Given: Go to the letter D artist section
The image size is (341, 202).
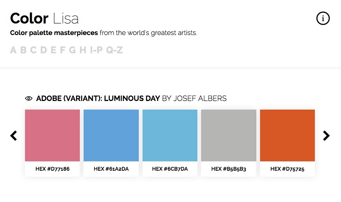Looking at the screenshot, I should click(44, 50).
